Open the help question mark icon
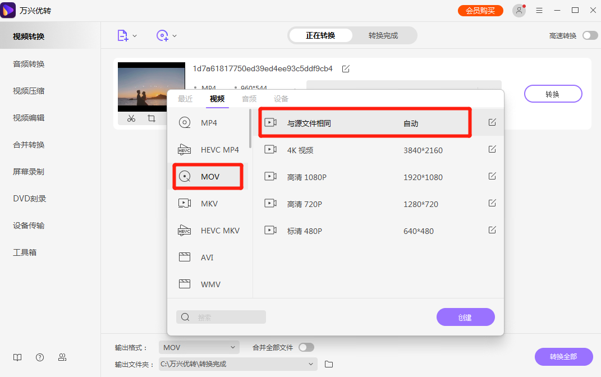Viewport: 601px width, 377px height. 39,357
